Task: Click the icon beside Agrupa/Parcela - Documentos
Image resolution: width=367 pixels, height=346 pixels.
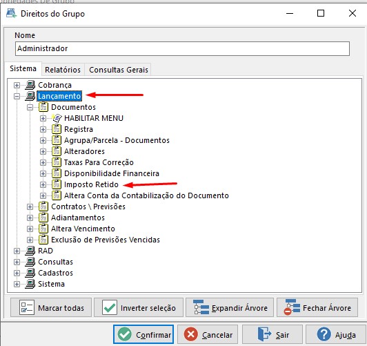Action: point(57,140)
